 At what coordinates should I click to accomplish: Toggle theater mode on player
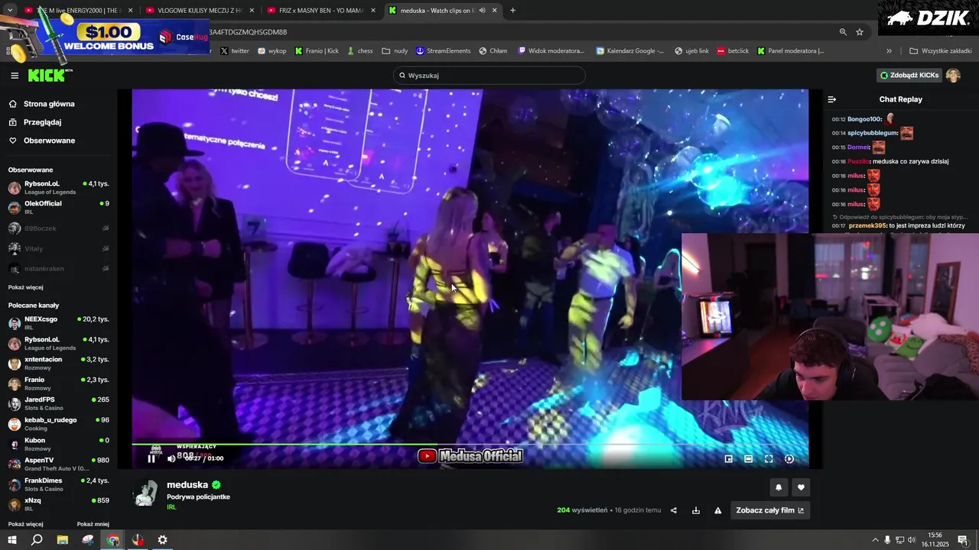pos(749,459)
